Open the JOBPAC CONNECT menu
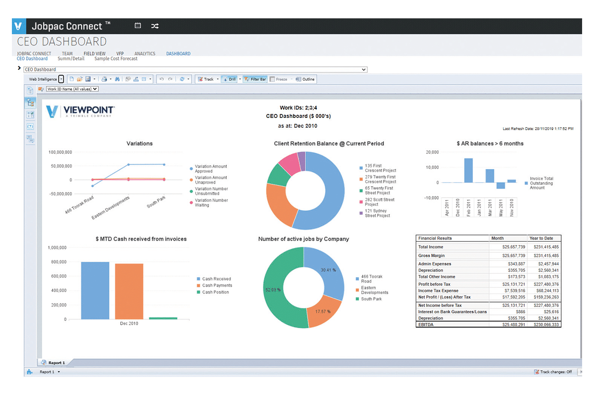 pos(34,53)
